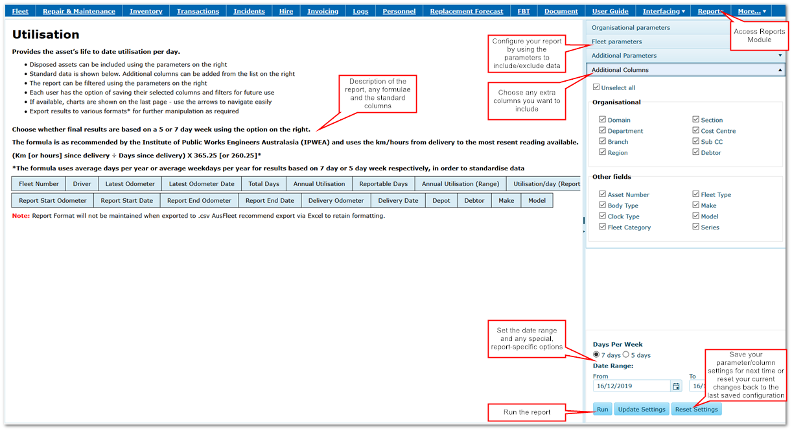Image resolution: width=792 pixels, height=431 pixels.
Task: Uncheck the Unselect all checkbox
Action: click(x=596, y=87)
